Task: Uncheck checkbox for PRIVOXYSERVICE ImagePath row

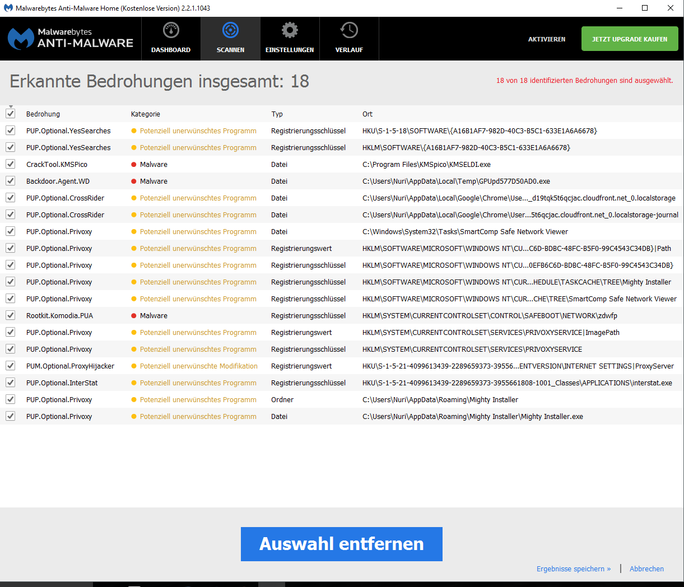Action: coord(10,332)
